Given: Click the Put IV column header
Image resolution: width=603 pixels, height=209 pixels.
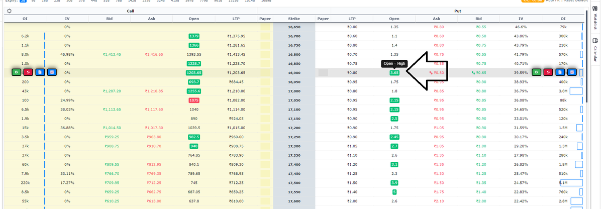Looking at the screenshot, I should [x=521, y=19].
